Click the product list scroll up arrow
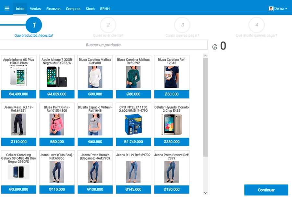The image size is (292, 211). coord(205,56)
